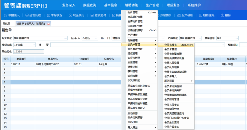Open the 期初建账 toolbar icon
Viewport: 247px width, 130px height.
(x=200, y=15)
